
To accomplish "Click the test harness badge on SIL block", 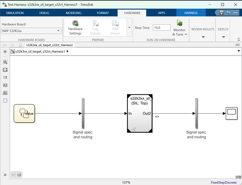I will (x=134, y=129).
